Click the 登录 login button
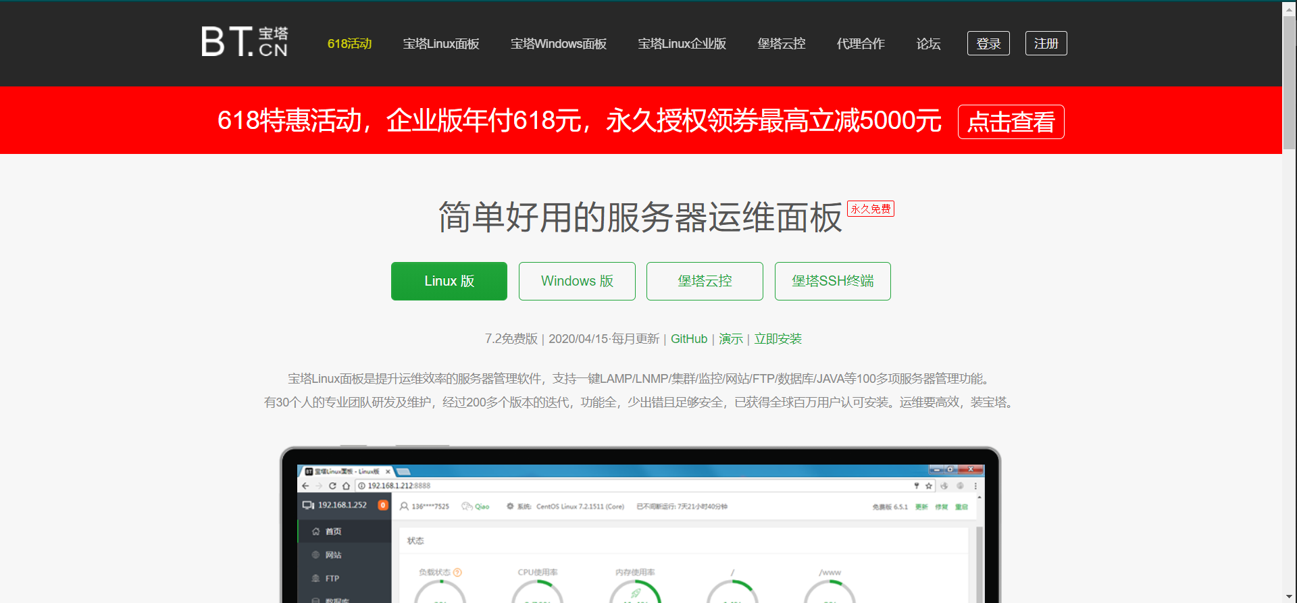Screen dimensions: 1297x603 pos(988,43)
